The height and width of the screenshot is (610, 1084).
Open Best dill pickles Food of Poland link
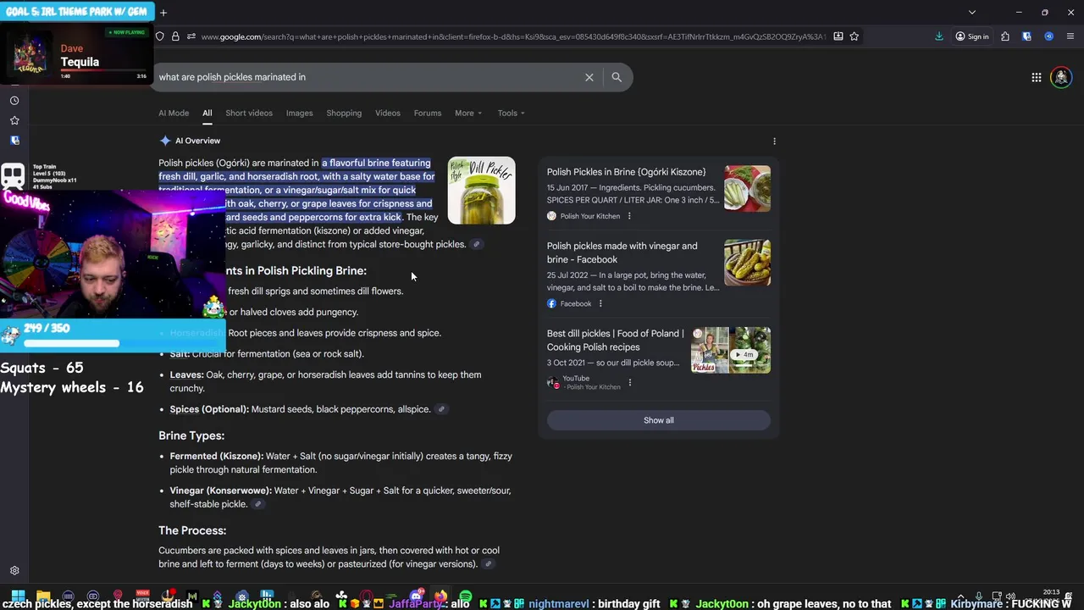click(616, 340)
